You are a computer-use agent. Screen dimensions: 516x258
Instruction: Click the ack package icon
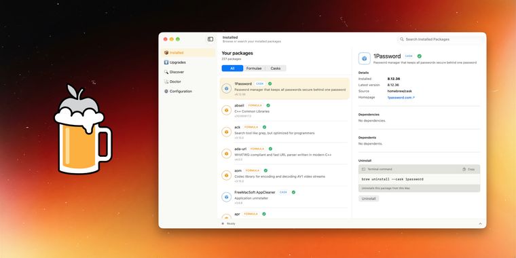point(226,132)
